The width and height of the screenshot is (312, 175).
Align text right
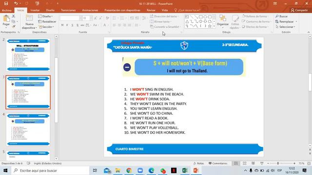coord(124,25)
